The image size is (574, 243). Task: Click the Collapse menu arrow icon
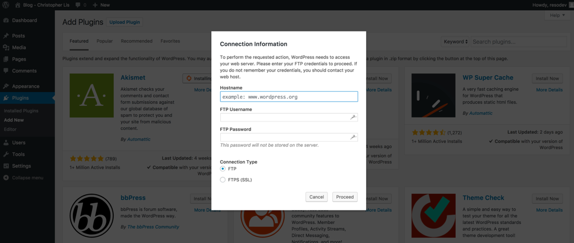coord(6,177)
